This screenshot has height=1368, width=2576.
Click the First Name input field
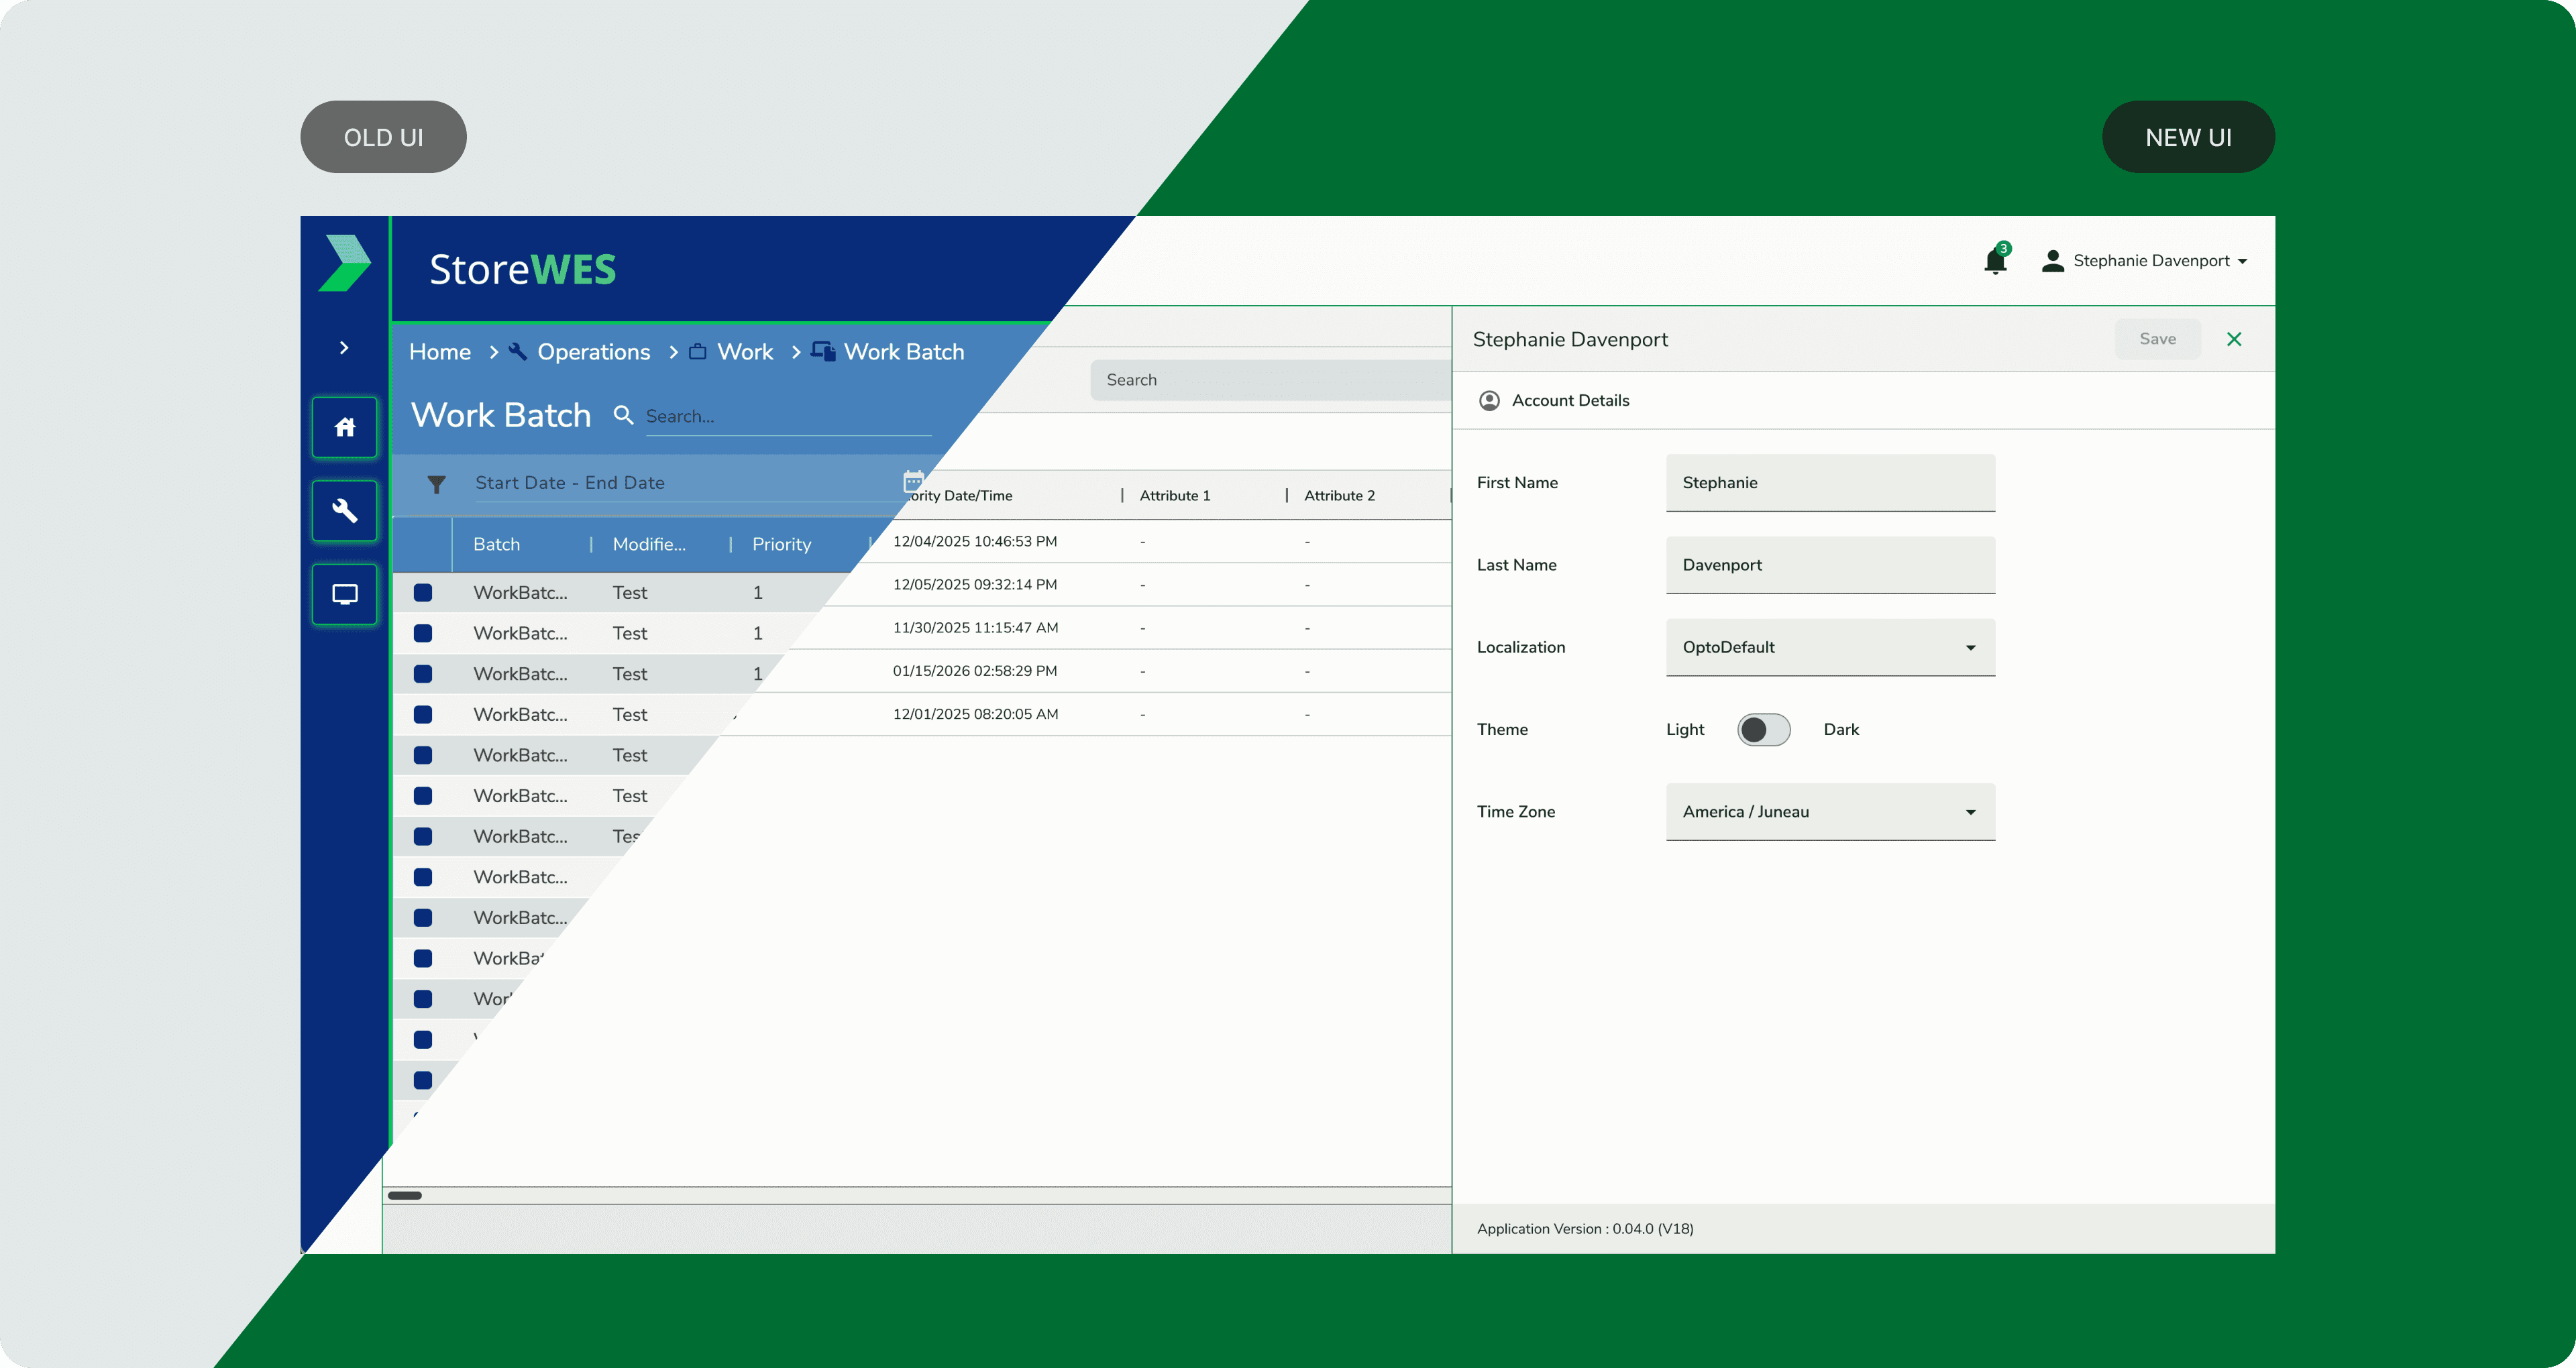click(1830, 483)
